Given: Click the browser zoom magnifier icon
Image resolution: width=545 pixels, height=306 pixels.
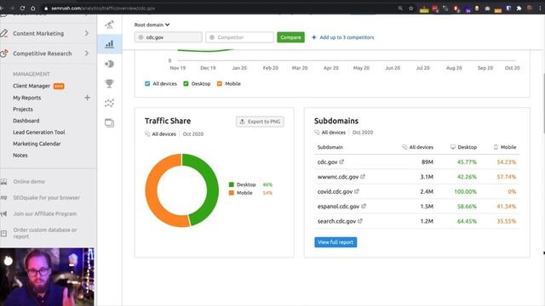Looking at the screenshot, I should (400, 8).
